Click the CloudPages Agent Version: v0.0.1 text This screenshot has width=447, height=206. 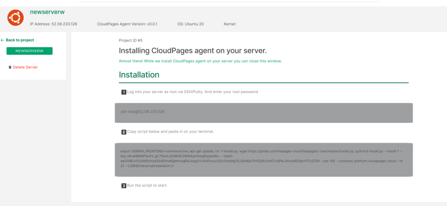(127, 24)
